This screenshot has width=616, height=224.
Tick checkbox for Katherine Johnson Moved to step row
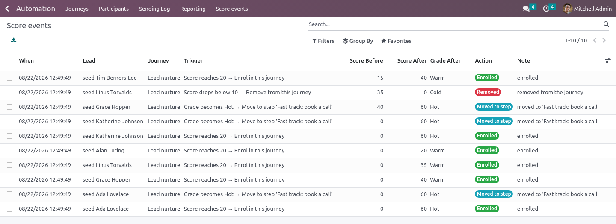(x=9, y=122)
